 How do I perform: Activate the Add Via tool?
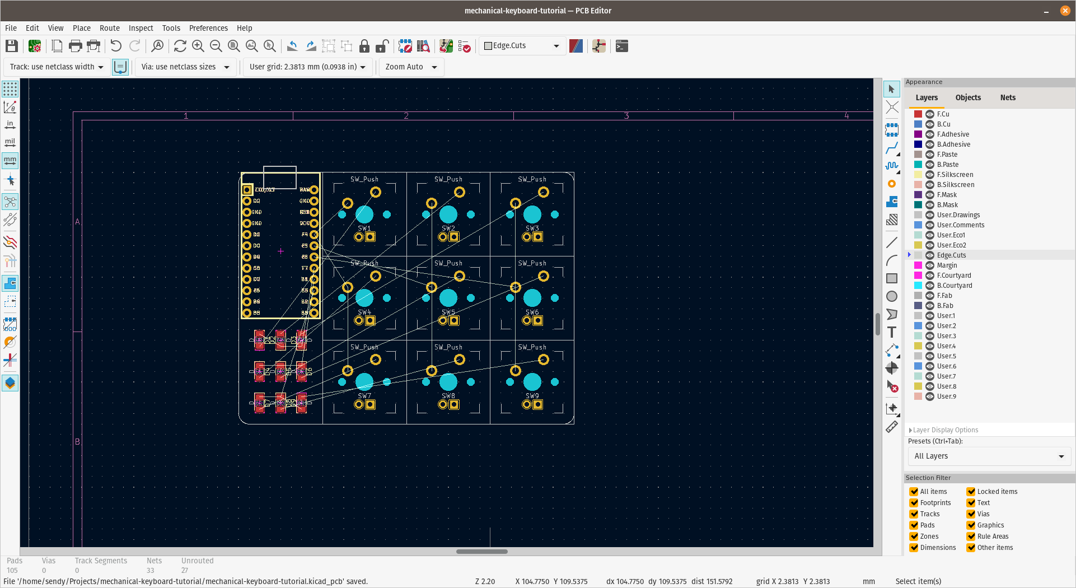[892, 184]
